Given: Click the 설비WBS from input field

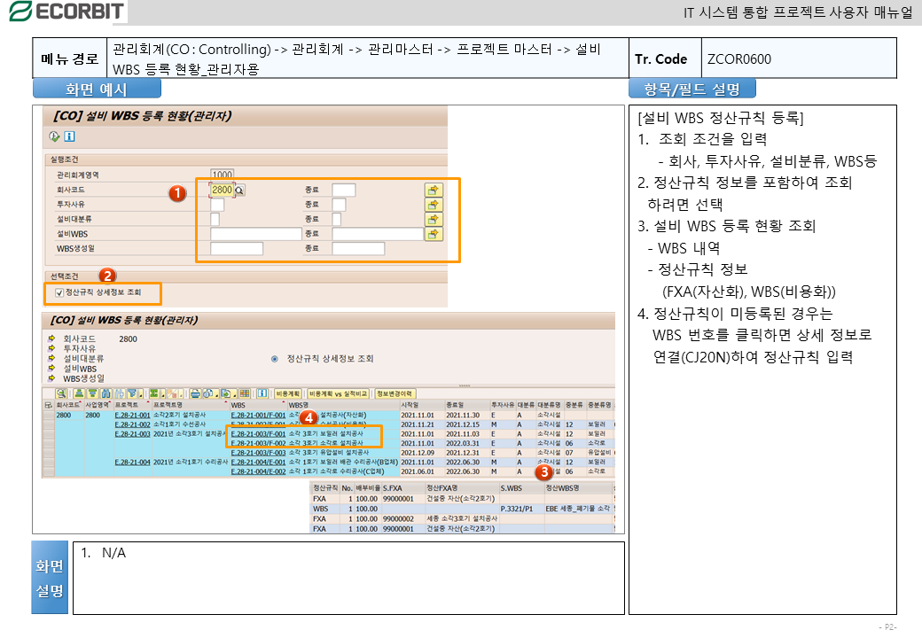Looking at the screenshot, I should (x=256, y=234).
